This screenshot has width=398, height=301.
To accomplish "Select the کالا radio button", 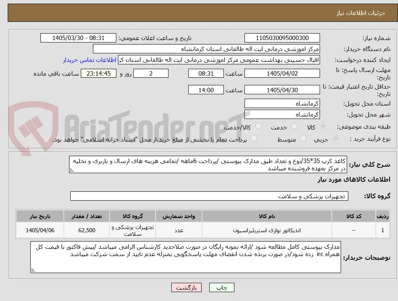I will point(323,126).
